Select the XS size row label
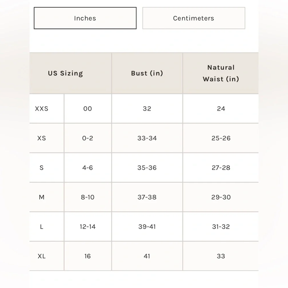 point(42,138)
